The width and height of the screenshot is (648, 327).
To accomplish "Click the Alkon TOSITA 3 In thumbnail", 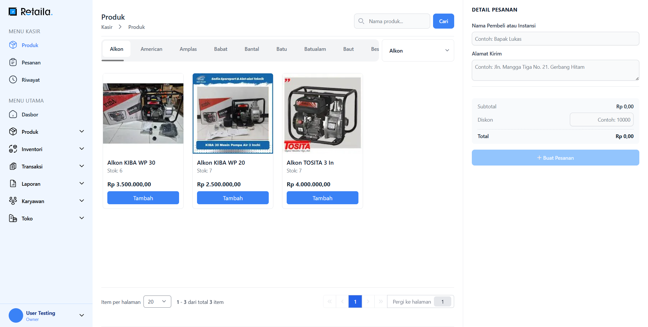I will [322, 114].
